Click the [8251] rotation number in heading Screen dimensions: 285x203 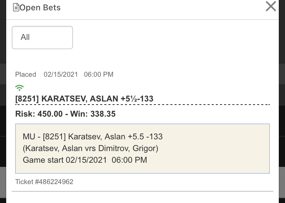pyautogui.click(x=27, y=99)
